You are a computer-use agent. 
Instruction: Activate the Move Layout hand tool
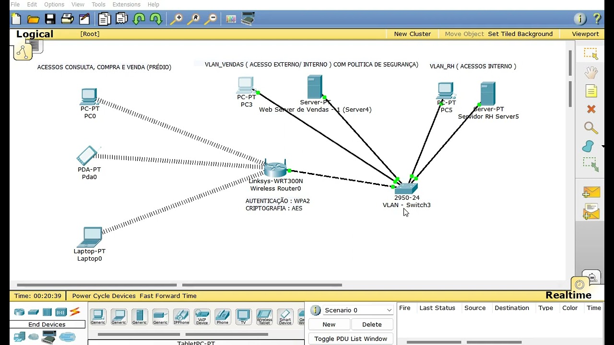[591, 72]
